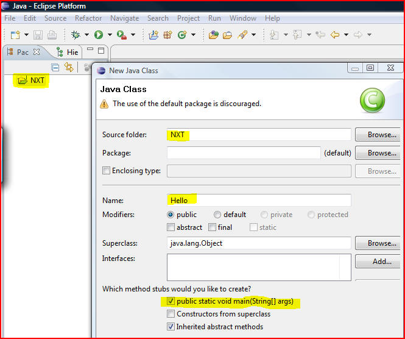Expand the Debug dropdown arrow

pyautogui.click(x=86, y=35)
